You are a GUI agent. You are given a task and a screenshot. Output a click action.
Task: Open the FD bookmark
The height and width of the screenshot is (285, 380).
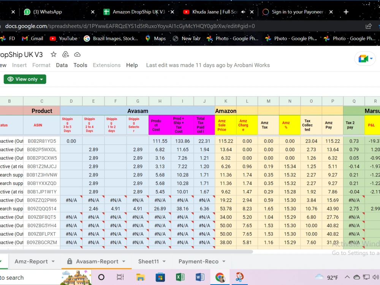8,38
